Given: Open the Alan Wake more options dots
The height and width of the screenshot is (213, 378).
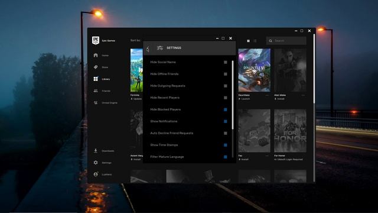Looking at the screenshot, I should click(303, 95).
